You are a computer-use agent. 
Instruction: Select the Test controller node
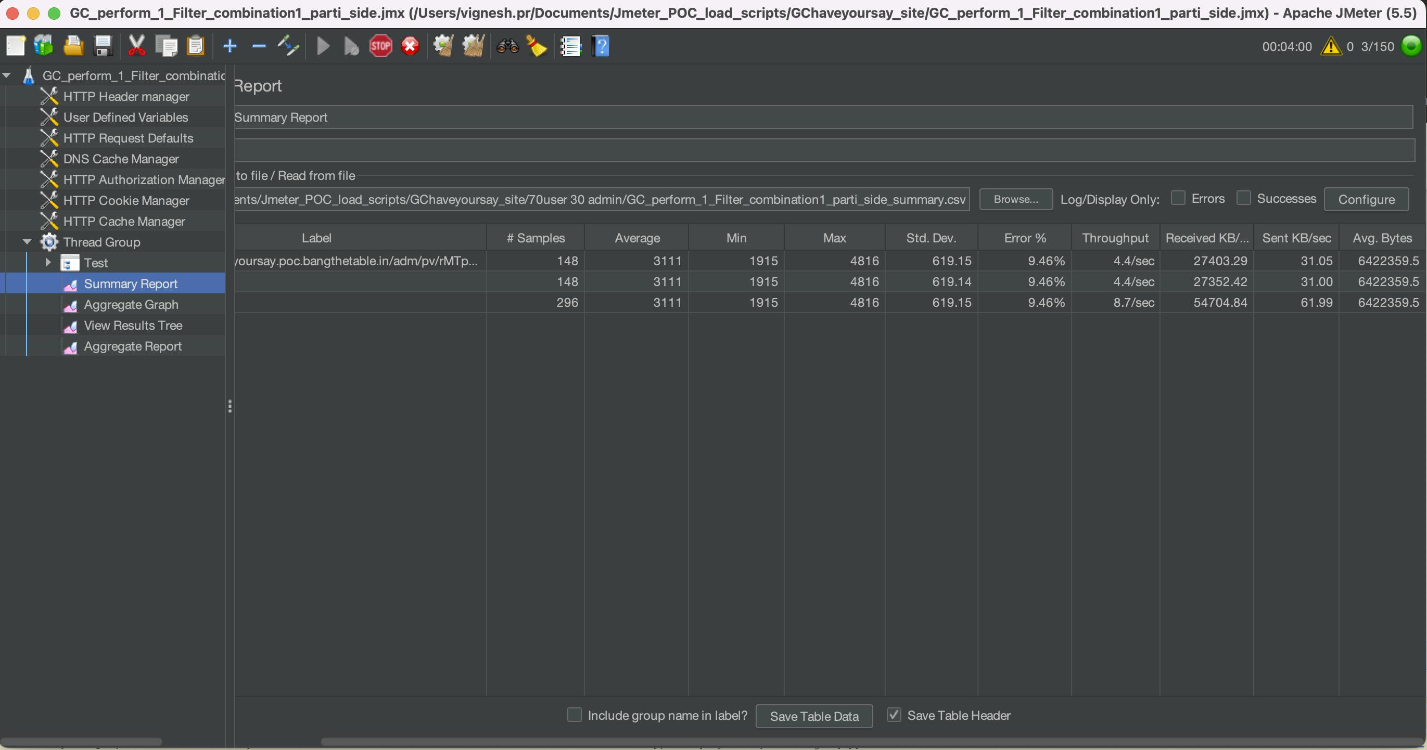pyautogui.click(x=95, y=263)
